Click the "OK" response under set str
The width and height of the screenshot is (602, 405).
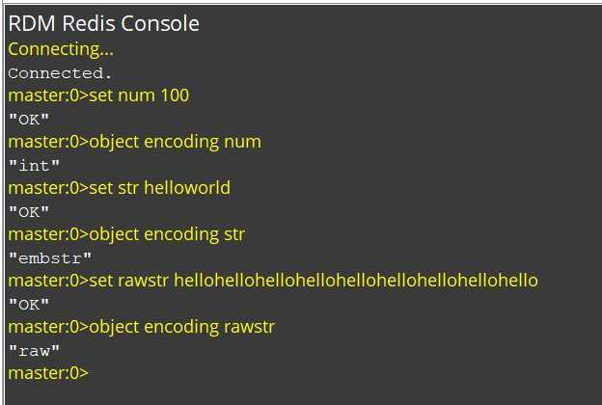pyautogui.click(x=29, y=212)
